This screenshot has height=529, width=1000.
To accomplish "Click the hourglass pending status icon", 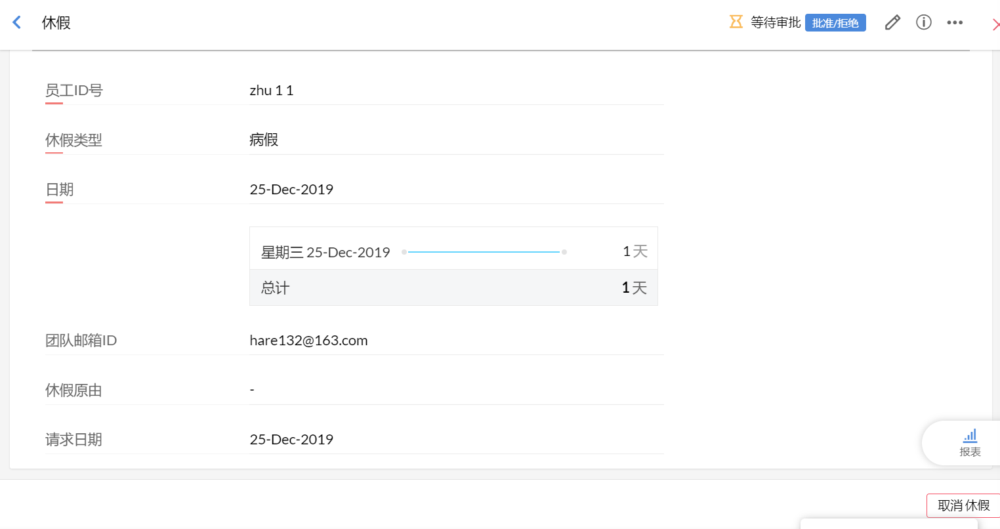I will click(x=736, y=22).
